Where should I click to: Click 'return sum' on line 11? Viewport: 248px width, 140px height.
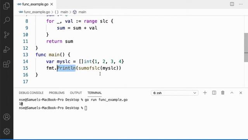pyautogui.click(x=60, y=42)
